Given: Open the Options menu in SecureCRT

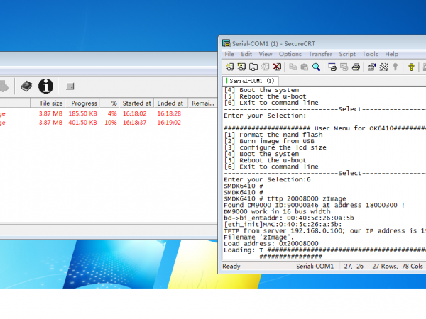Looking at the screenshot, I should (290, 54).
